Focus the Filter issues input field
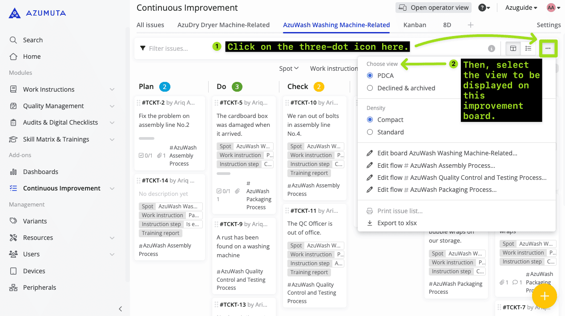 tap(178, 48)
